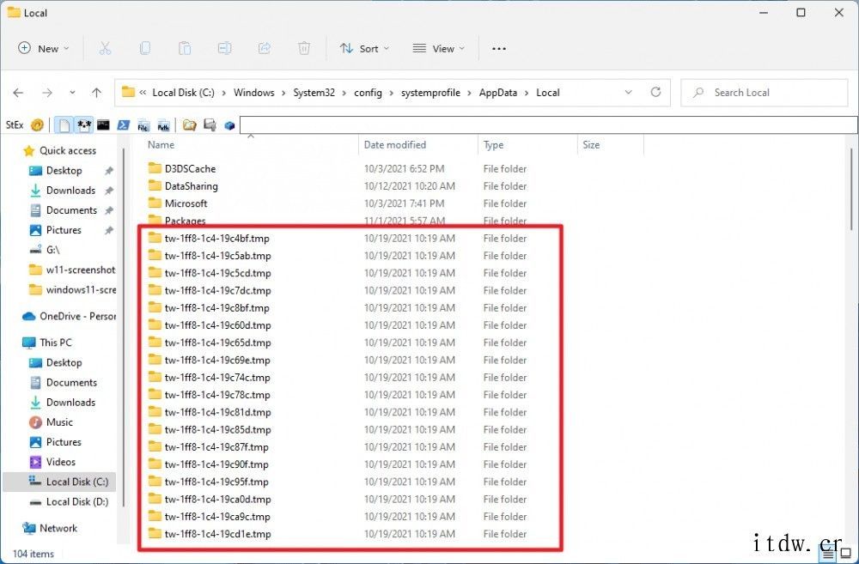This screenshot has width=859, height=564.
Task: Select w11-screenshot folder in sidebar
Action: pos(72,270)
